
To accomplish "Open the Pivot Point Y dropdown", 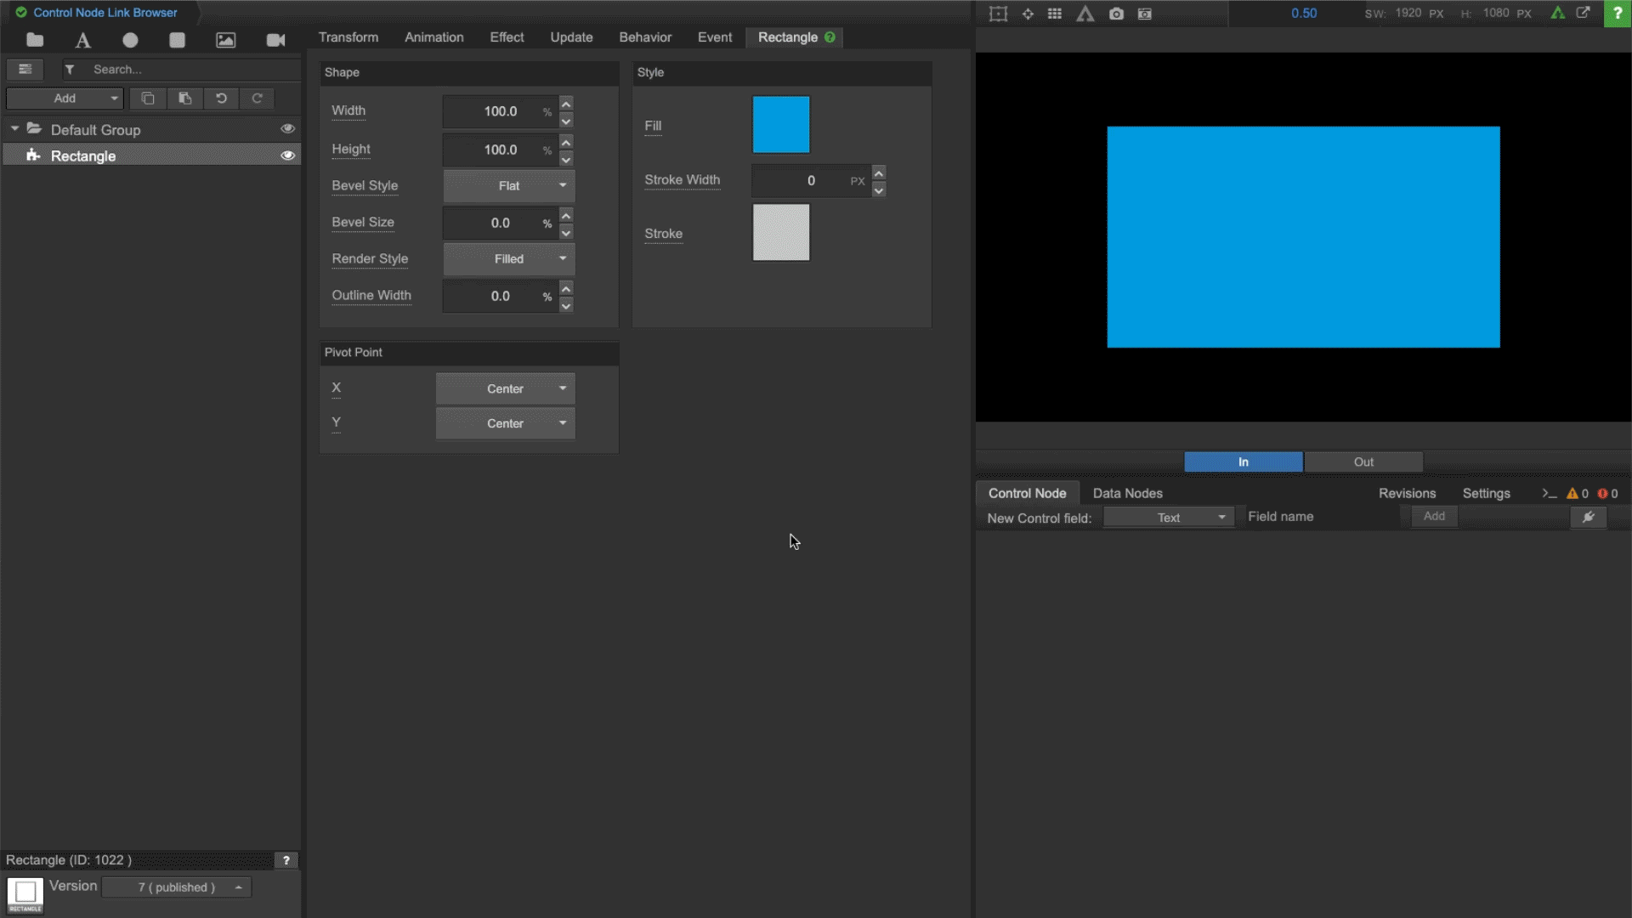I will pos(506,423).
